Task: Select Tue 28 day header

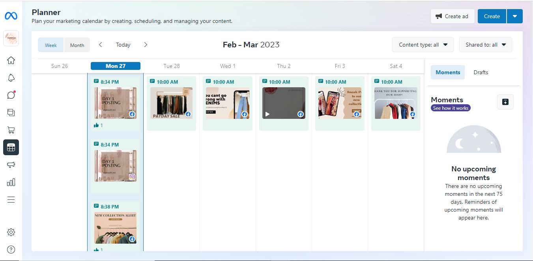Action: coord(172,66)
